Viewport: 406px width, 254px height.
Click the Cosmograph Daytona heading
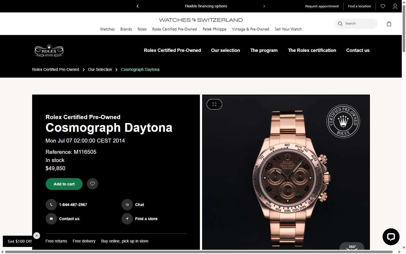tap(109, 128)
